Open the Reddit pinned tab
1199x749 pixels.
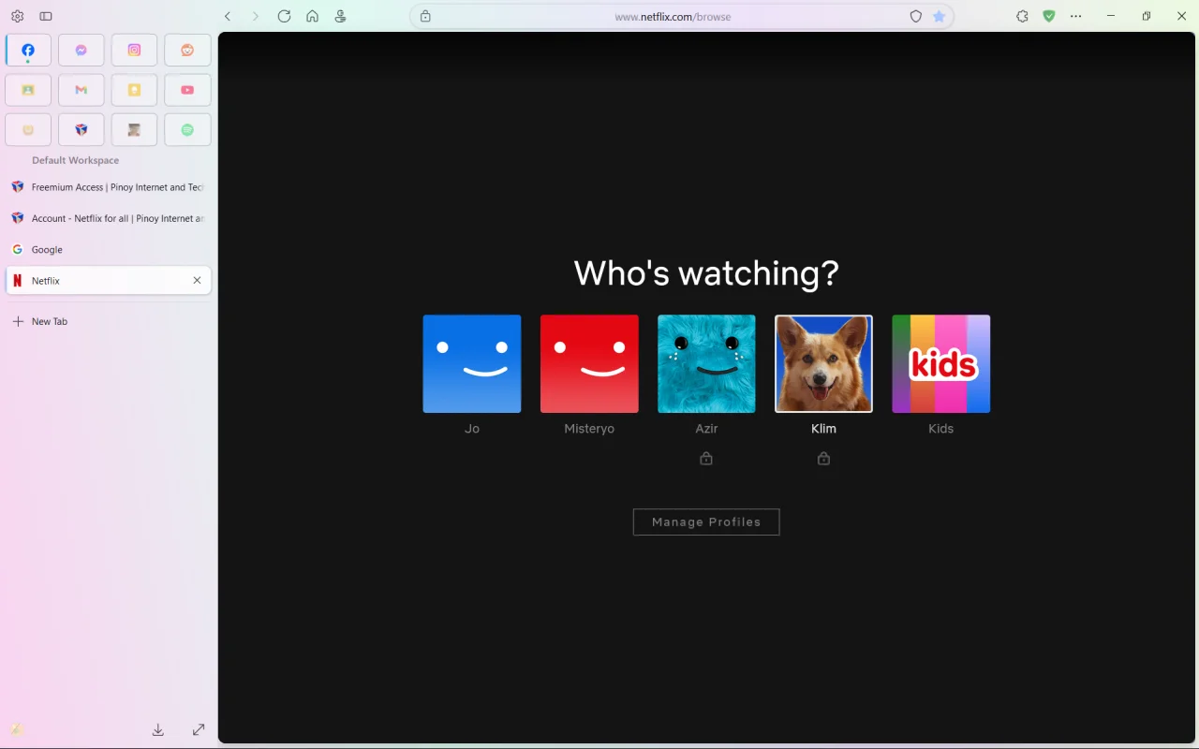point(187,51)
